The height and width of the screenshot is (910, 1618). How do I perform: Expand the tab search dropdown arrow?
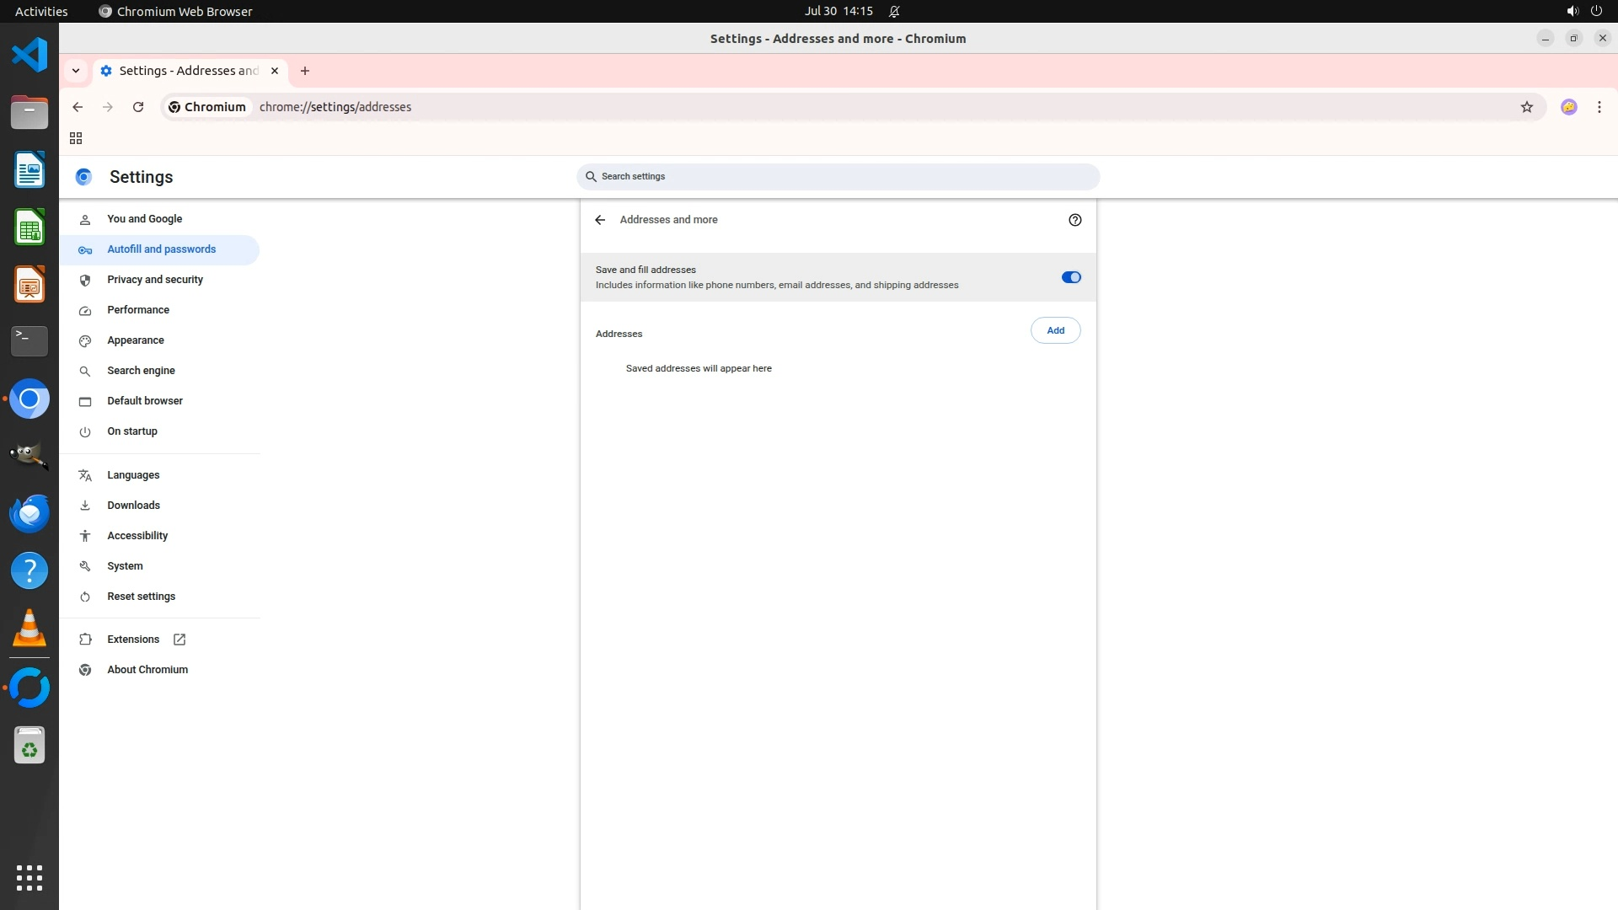point(76,71)
